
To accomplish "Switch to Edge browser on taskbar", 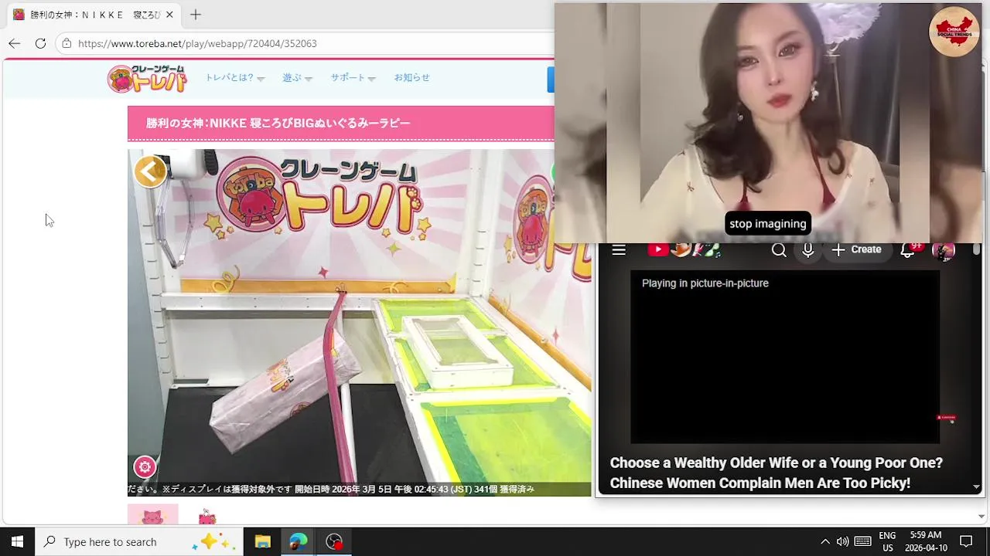I will (x=298, y=541).
